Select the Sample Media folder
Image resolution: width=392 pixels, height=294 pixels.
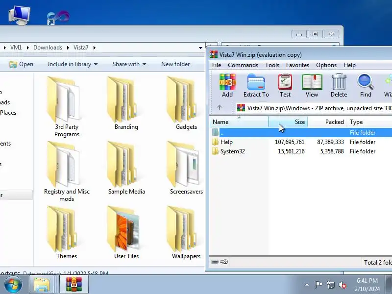(126, 168)
